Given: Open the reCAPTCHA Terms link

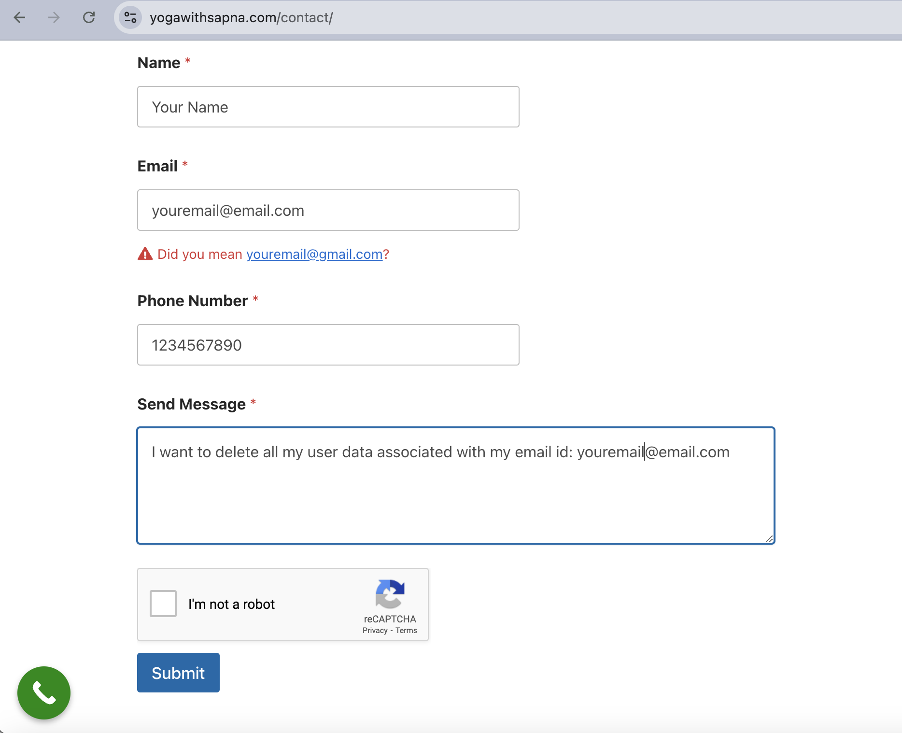Looking at the screenshot, I should (406, 630).
